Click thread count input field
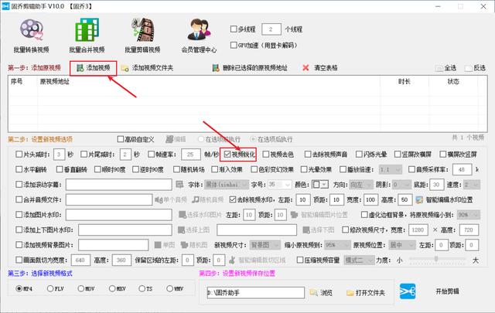Screen dimensions: 495x313 coord(271,29)
